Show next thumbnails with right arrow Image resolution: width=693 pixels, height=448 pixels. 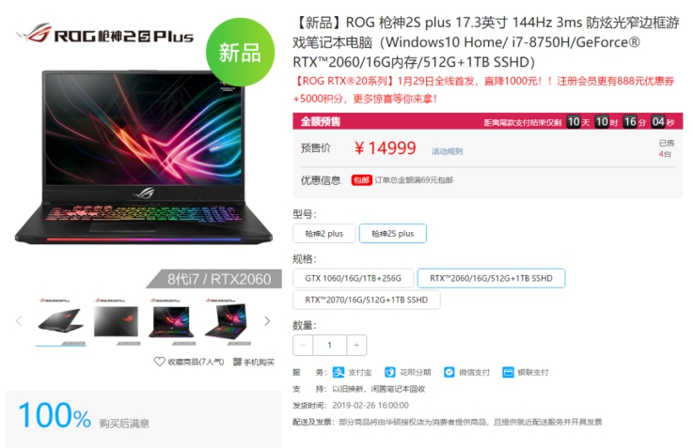tap(267, 321)
